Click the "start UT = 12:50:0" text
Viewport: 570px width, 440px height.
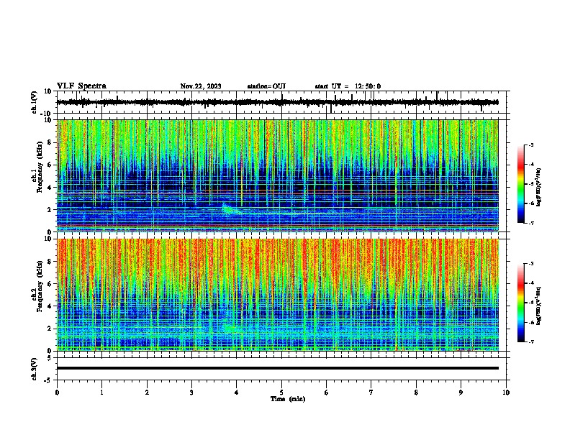click(x=348, y=86)
